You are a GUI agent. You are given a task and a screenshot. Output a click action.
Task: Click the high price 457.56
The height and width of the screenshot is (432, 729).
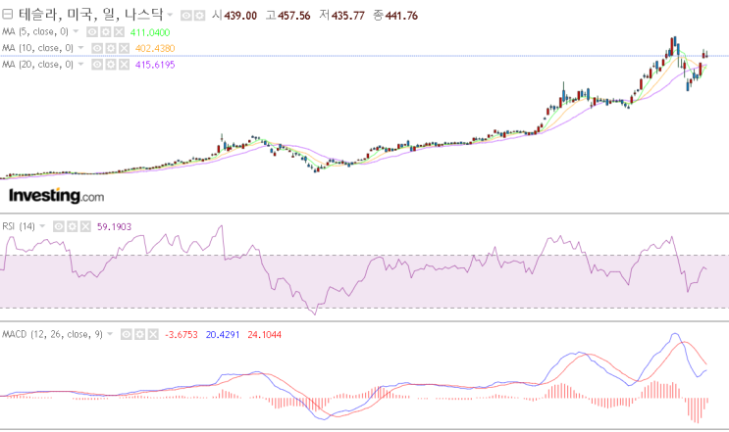[294, 16]
